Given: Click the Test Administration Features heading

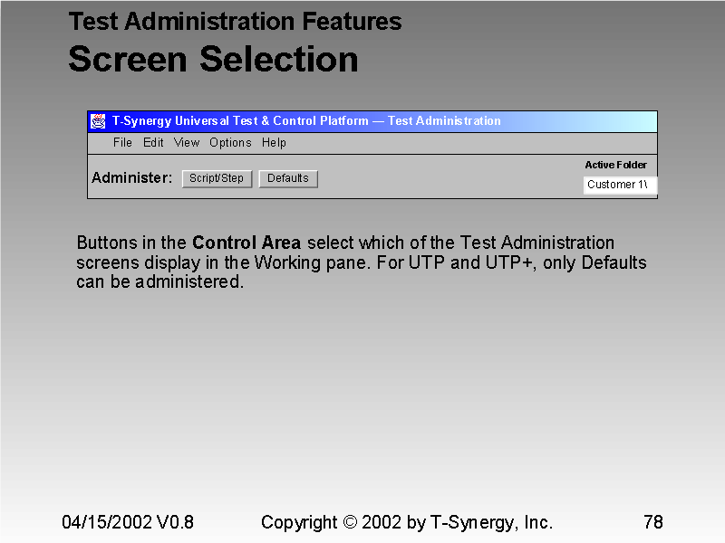Looking at the screenshot, I should (235, 21).
